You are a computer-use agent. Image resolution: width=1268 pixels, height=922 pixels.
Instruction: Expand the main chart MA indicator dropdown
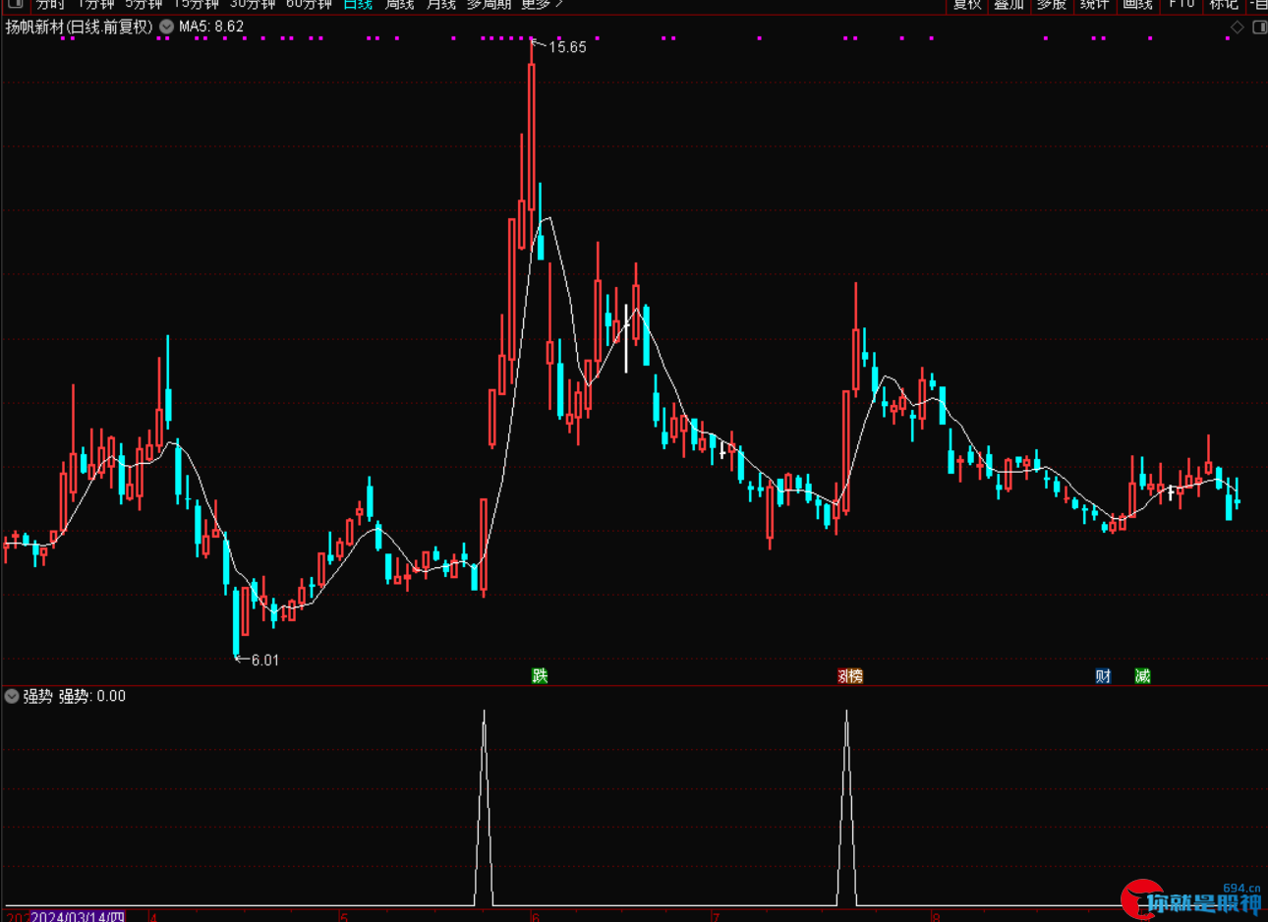coord(166,27)
